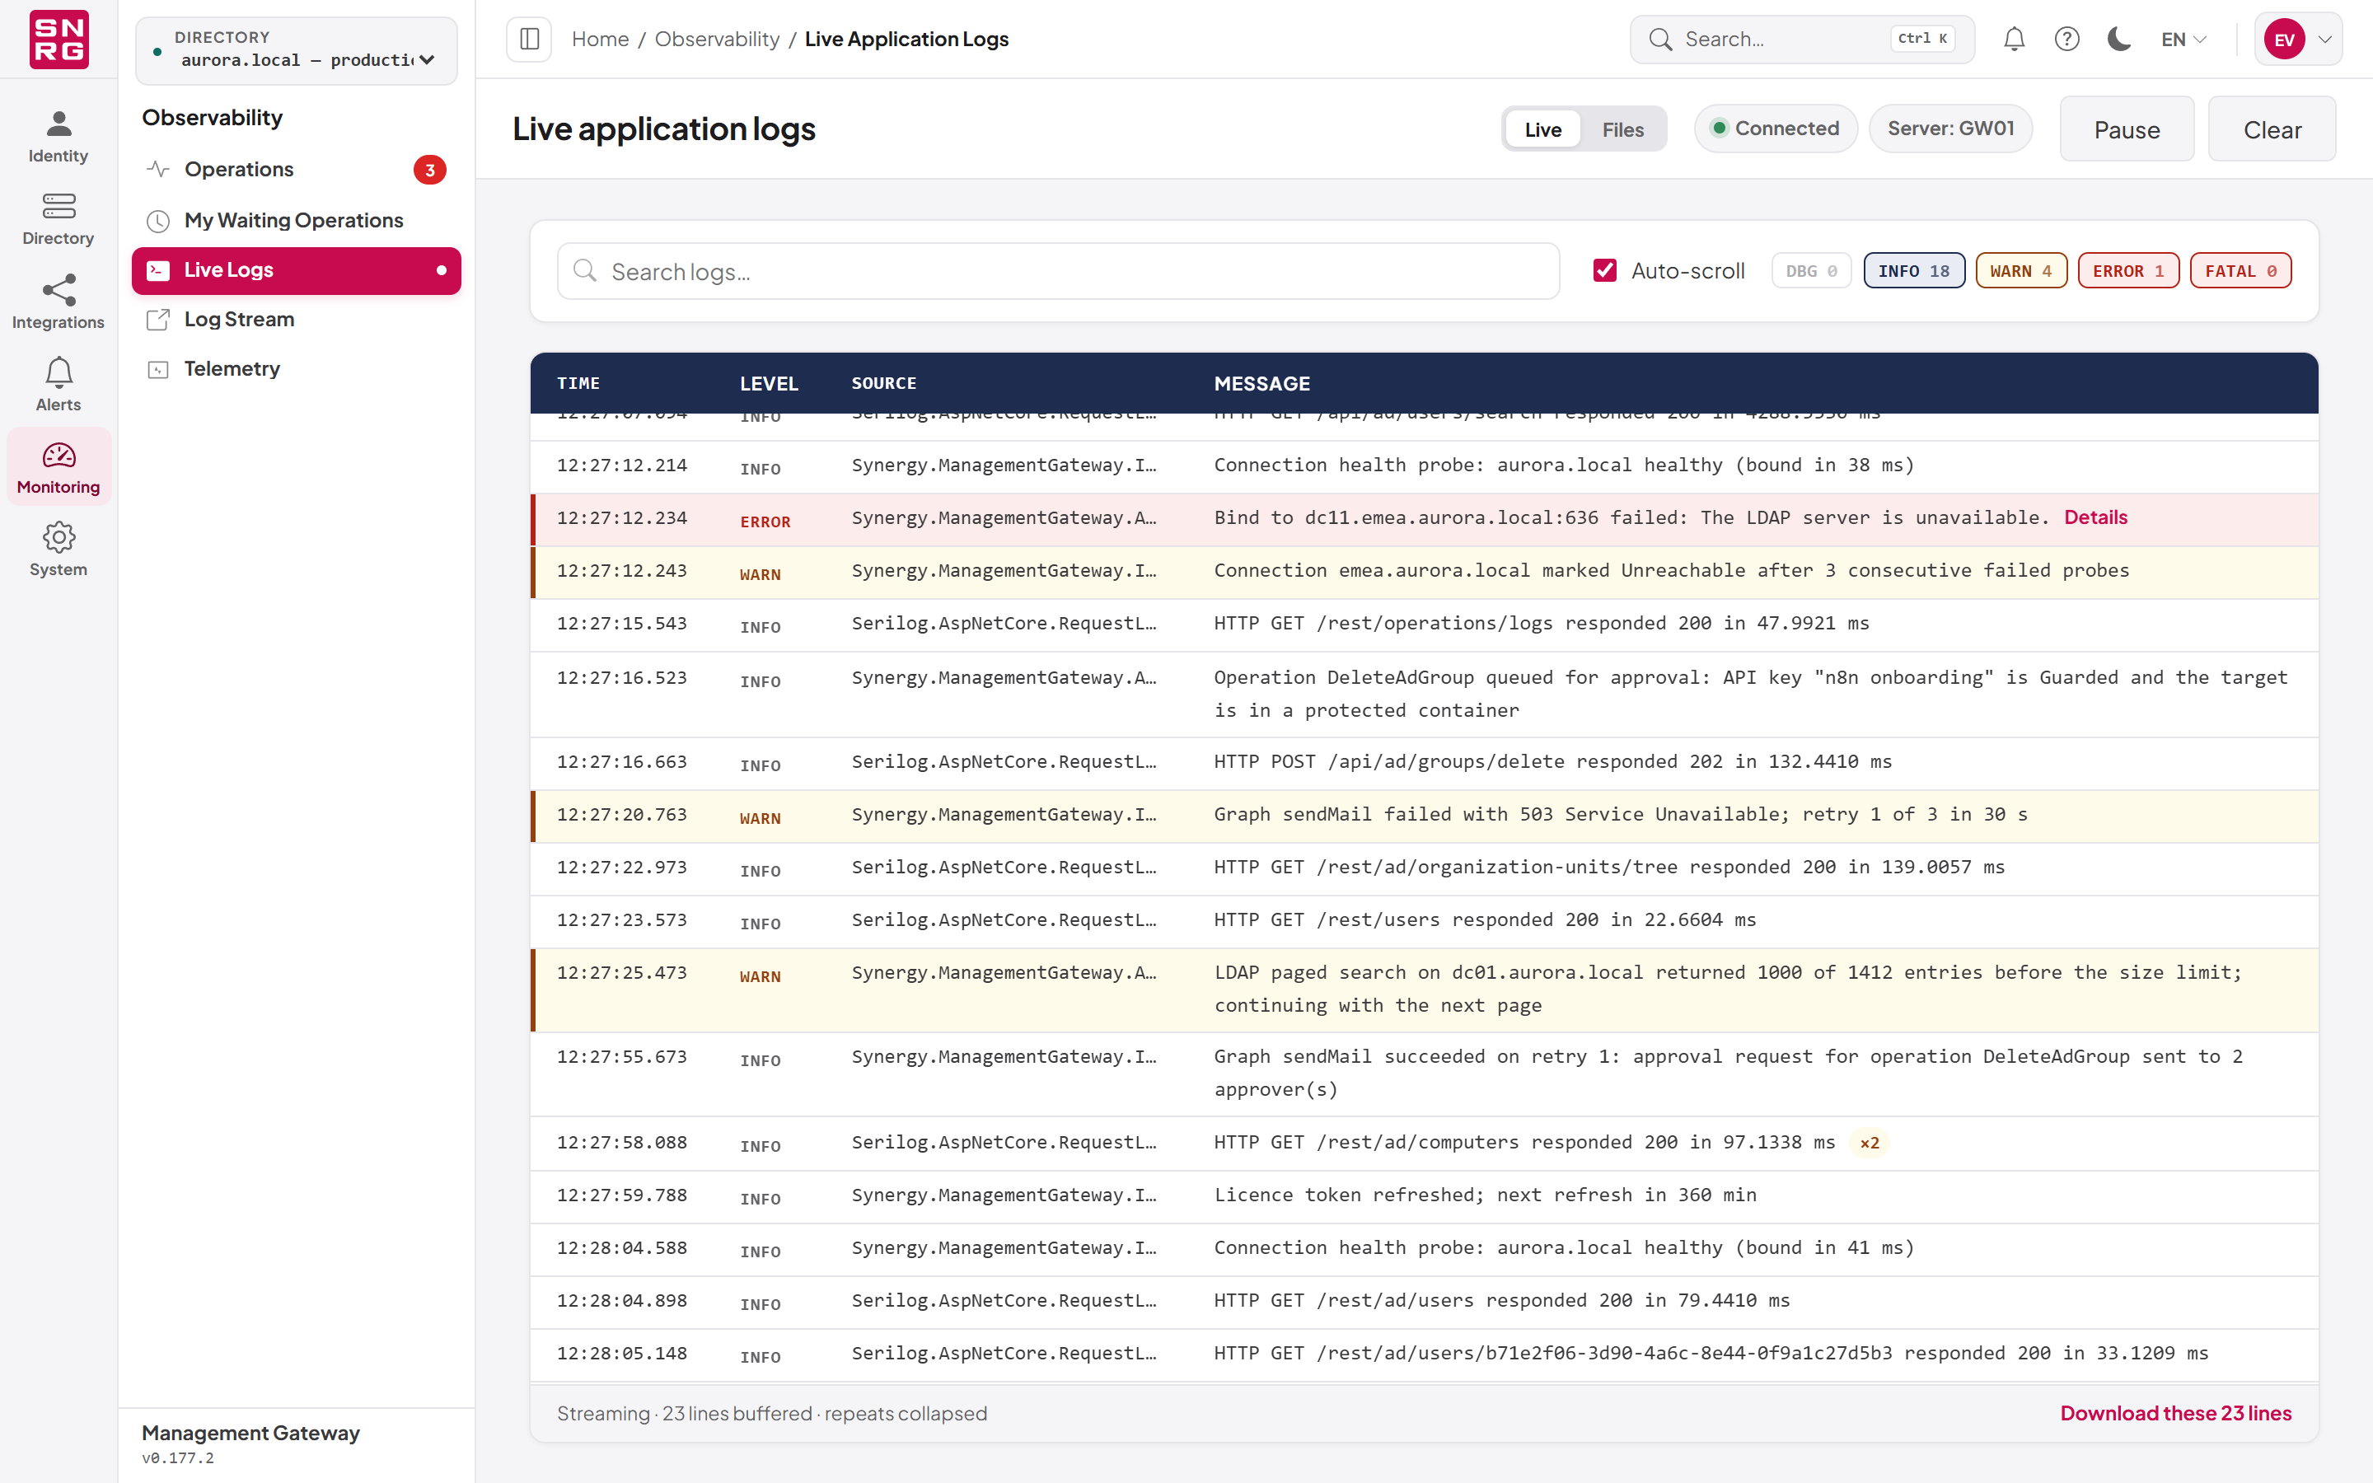Toggle the WARN 4 level filter

[x=2021, y=271]
